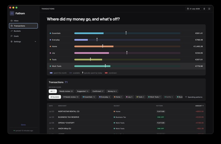Open the 21 July 2026 date picker
221x144 pixels.
pyautogui.click(x=193, y=9)
